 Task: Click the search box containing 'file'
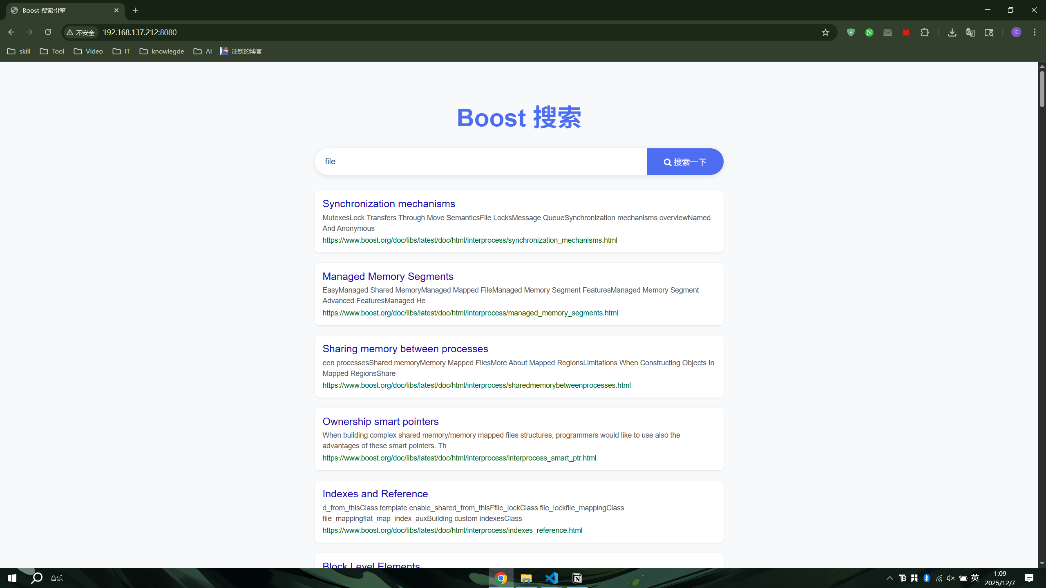click(x=480, y=162)
